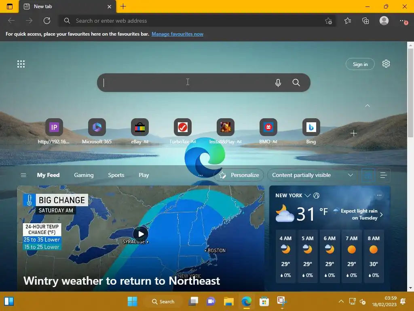This screenshot has height=311, width=414.
Task: Click the Sign in button
Action: pyautogui.click(x=360, y=64)
